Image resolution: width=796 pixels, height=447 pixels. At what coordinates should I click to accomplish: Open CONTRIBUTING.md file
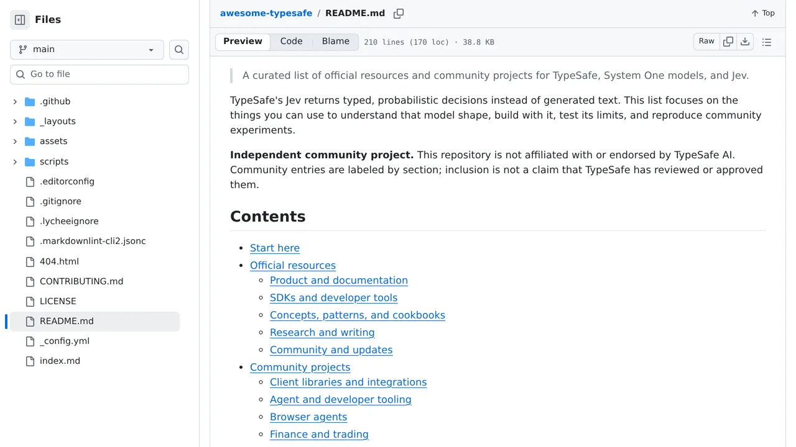click(81, 281)
